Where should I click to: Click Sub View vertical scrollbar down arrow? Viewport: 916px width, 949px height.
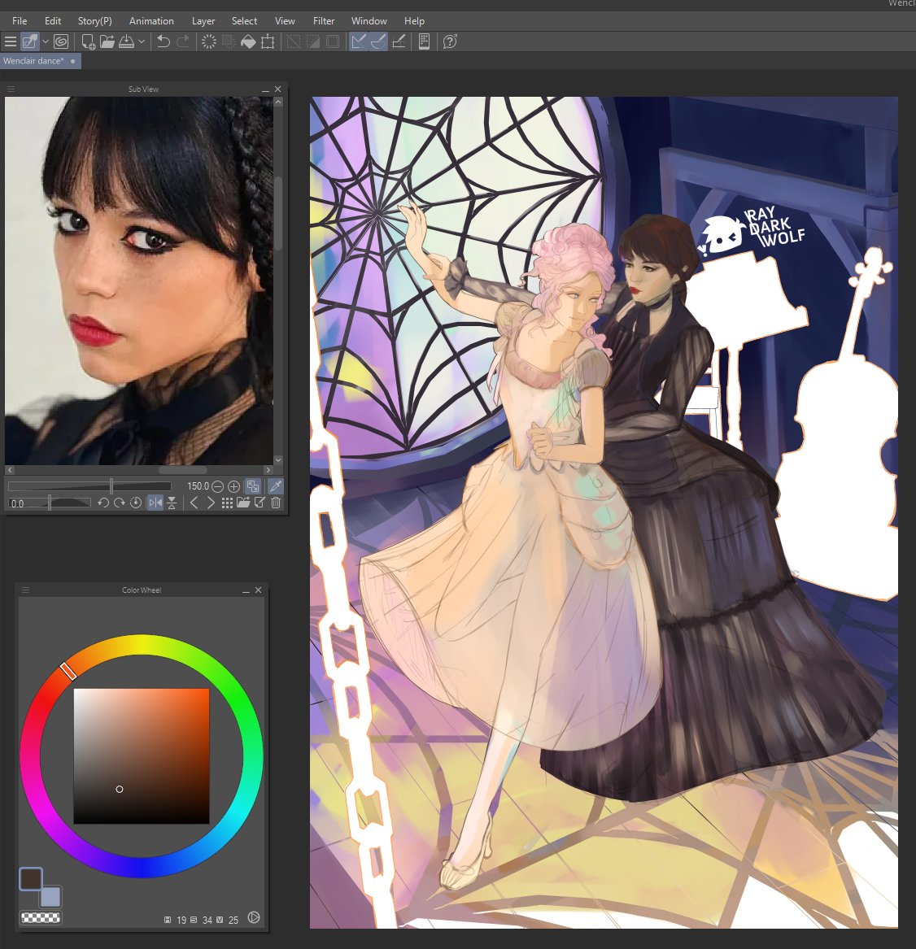278,460
